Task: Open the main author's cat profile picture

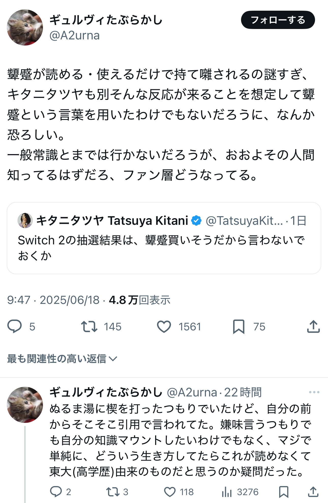Action: (x=25, y=27)
